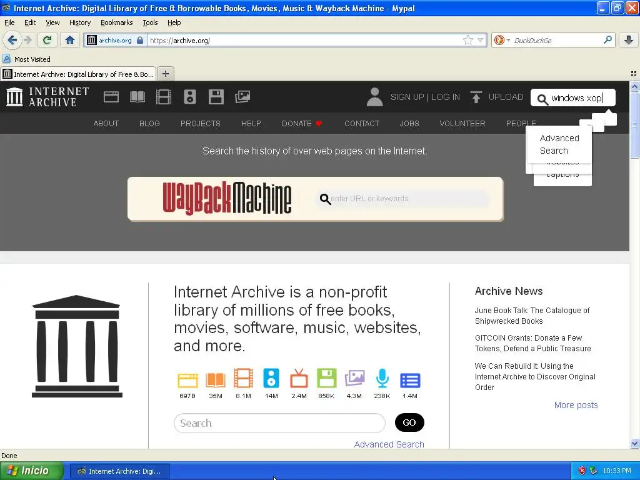This screenshot has height=480, width=640.
Task: Click LOG IN link
Action: (x=445, y=97)
